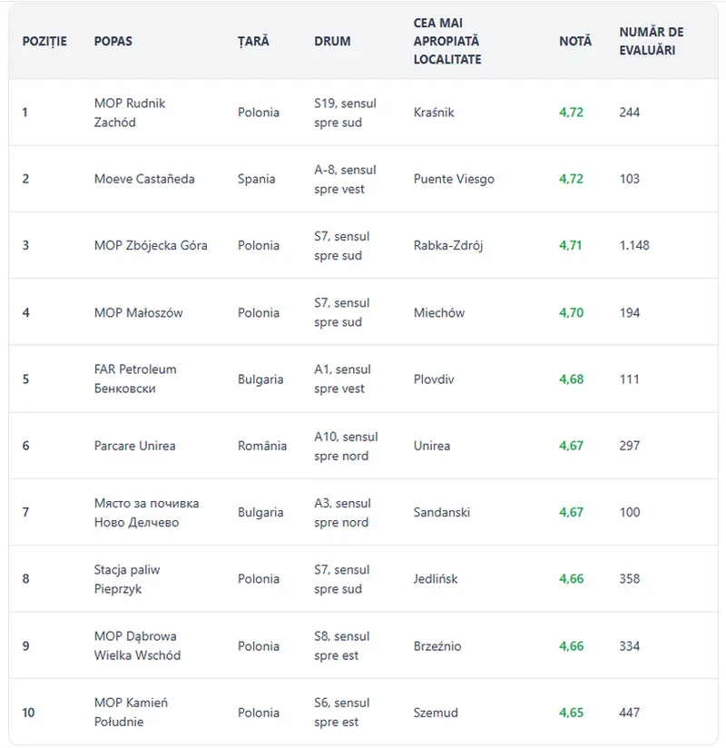Click the 4,72 rating for Kraśnik

571,113
